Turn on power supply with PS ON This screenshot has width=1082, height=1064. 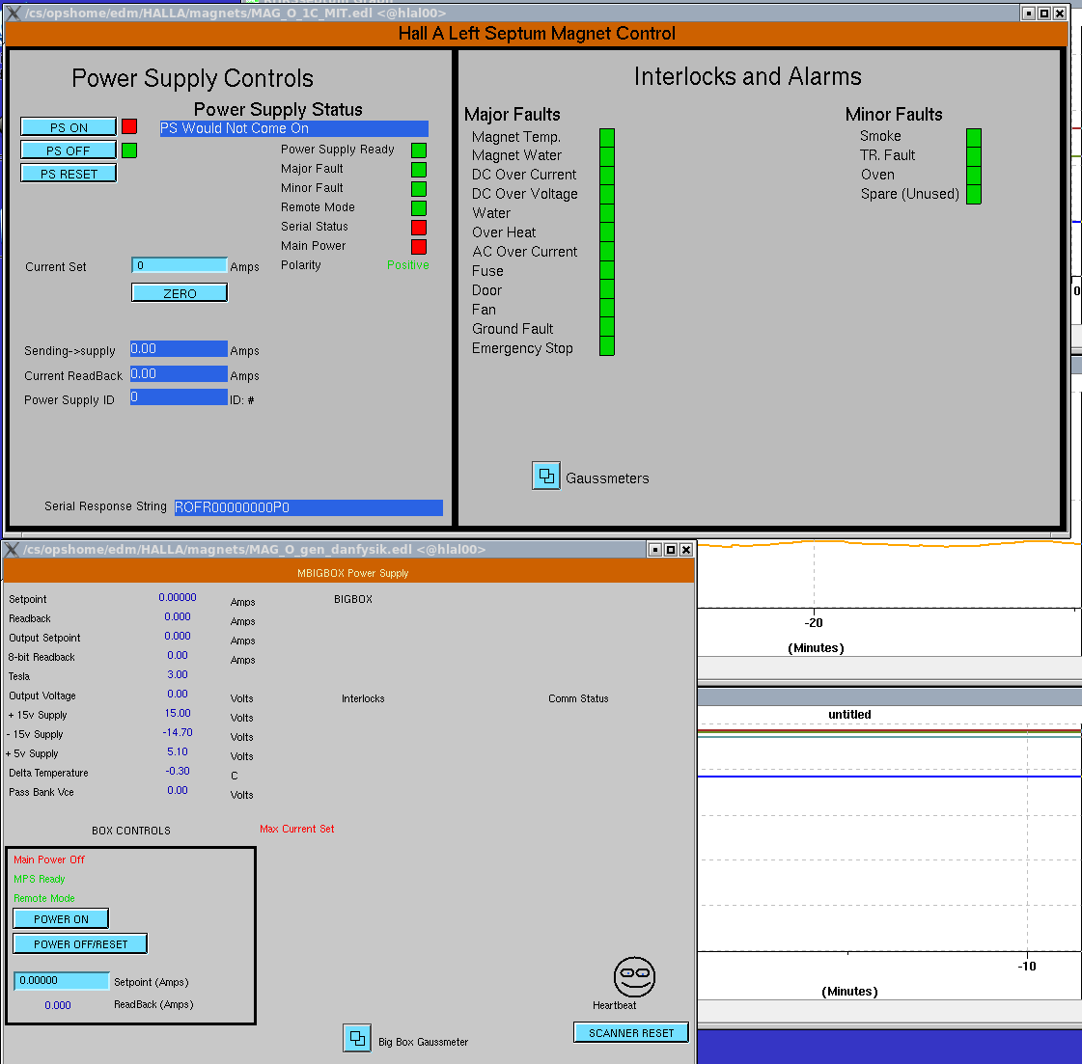(69, 127)
